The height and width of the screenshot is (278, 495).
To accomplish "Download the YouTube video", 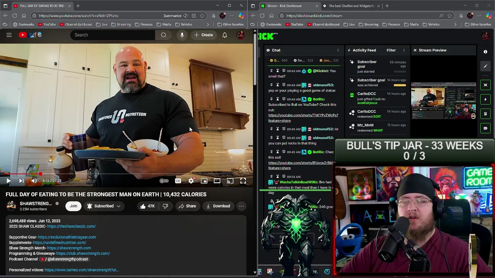I will [x=218, y=206].
